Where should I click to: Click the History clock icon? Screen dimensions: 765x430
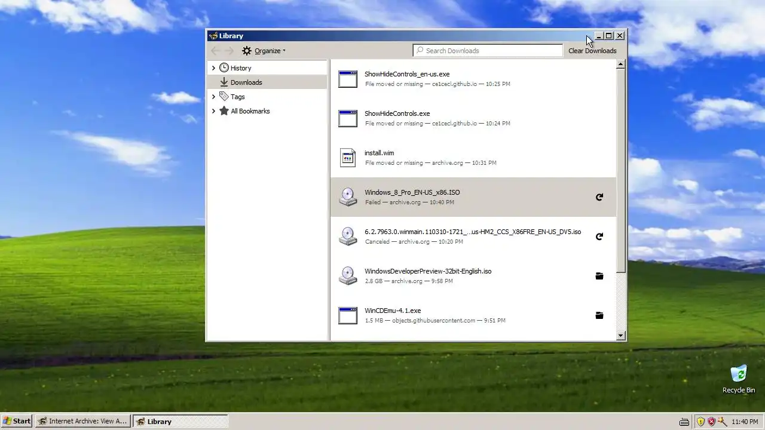(x=224, y=68)
